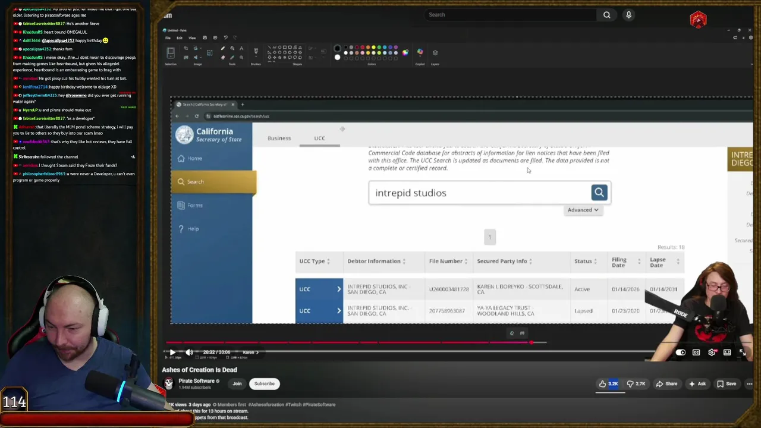Image resolution: width=761 pixels, height=428 pixels.
Task: Open Copilot in Paint ribbon
Action: [420, 52]
